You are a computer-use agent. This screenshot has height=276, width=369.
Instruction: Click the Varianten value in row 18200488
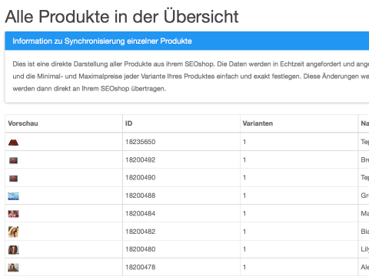tap(244, 195)
